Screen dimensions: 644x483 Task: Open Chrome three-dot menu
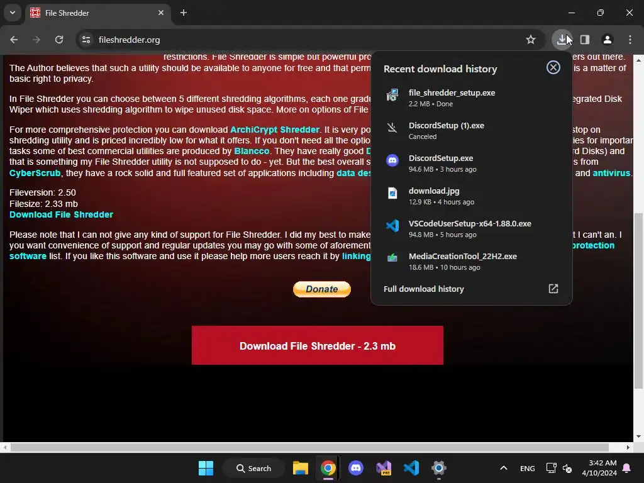[630, 40]
